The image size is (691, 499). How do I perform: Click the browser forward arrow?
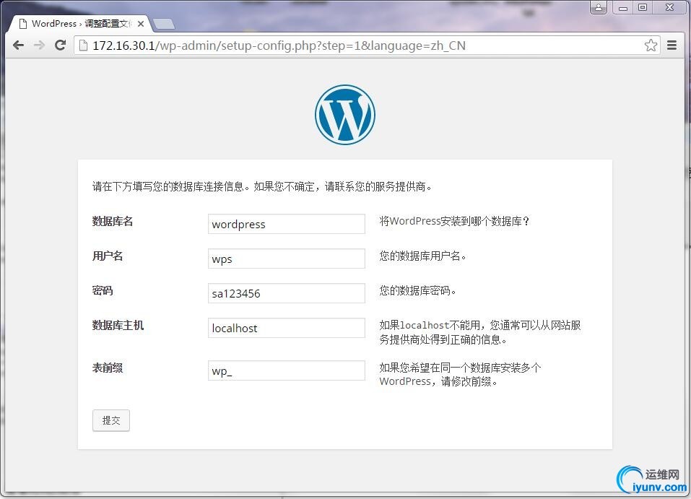pos(39,45)
